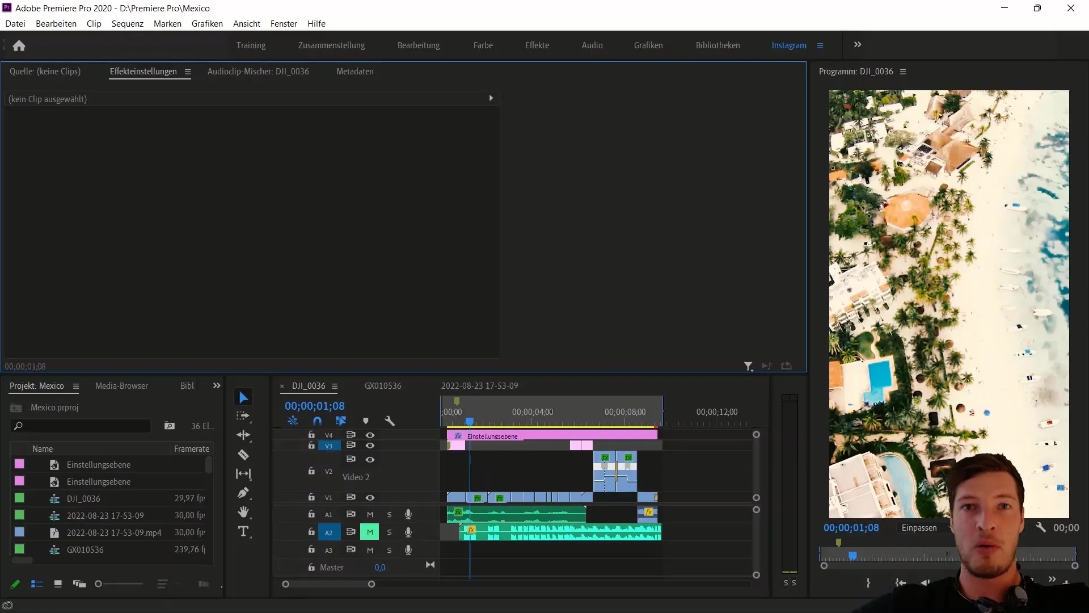This screenshot has width=1089, height=613.
Task: Switch project panel to list view
Action: pos(37,584)
